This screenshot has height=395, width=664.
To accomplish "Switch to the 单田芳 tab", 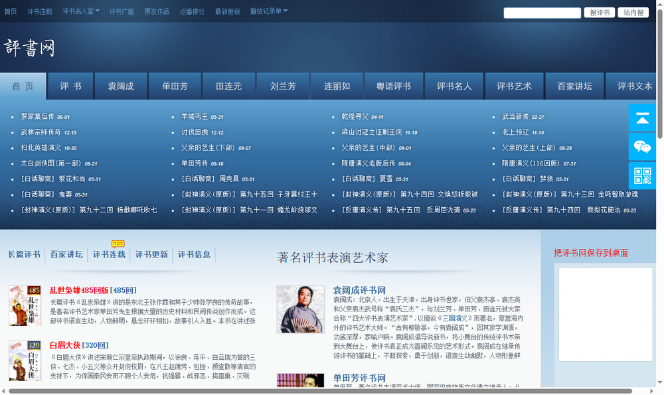I will pyautogui.click(x=174, y=86).
